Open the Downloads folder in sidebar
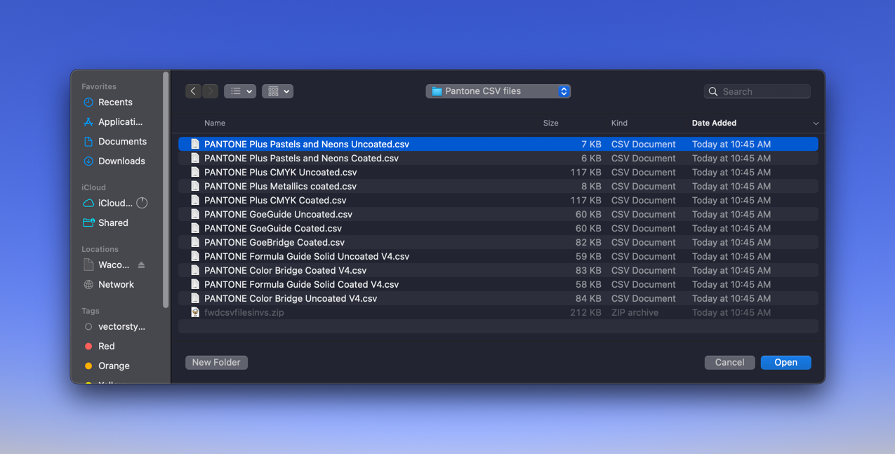This screenshot has height=454, width=895. [121, 161]
